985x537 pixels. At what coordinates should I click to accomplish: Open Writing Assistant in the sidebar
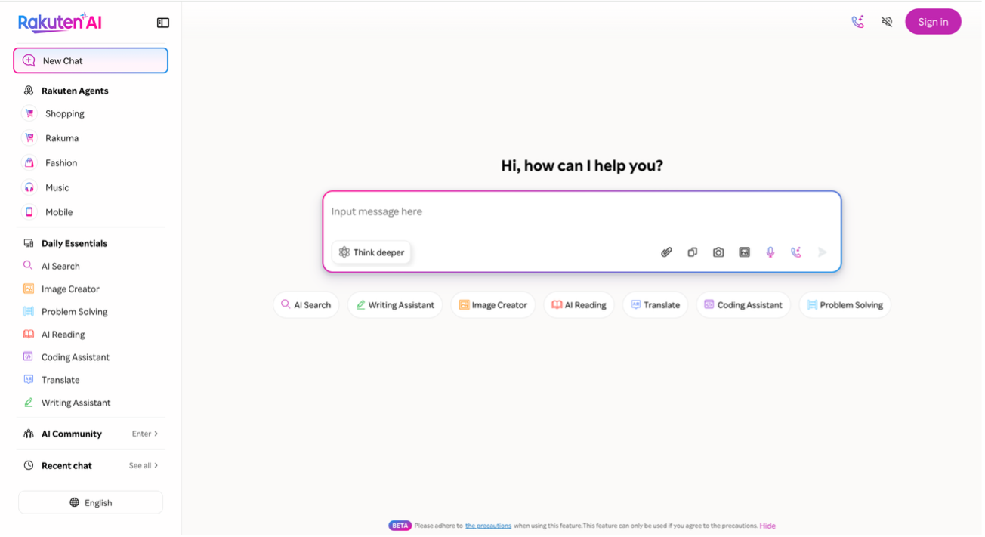point(76,403)
